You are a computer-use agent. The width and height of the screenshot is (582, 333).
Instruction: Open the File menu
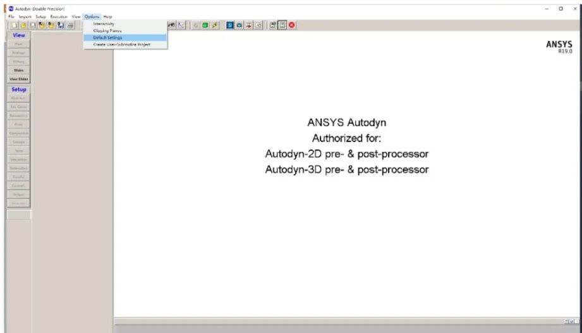coord(11,16)
